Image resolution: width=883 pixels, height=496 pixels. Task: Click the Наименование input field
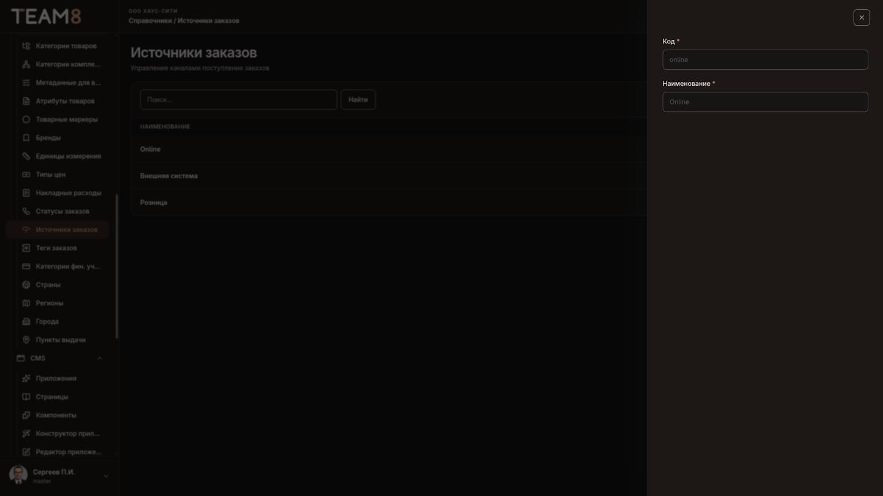pos(765,102)
